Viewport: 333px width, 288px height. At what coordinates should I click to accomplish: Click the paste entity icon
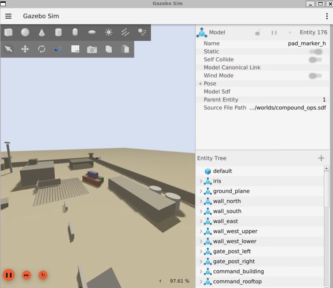(x=125, y=49)
